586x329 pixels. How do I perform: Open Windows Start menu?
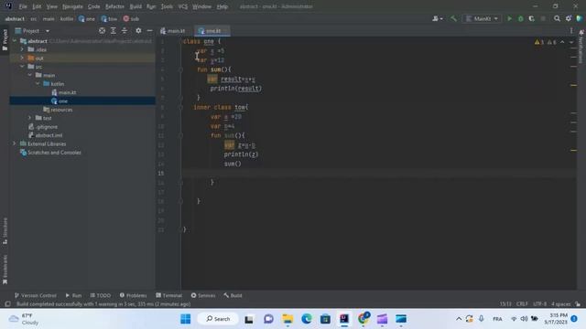coord(185,319)
